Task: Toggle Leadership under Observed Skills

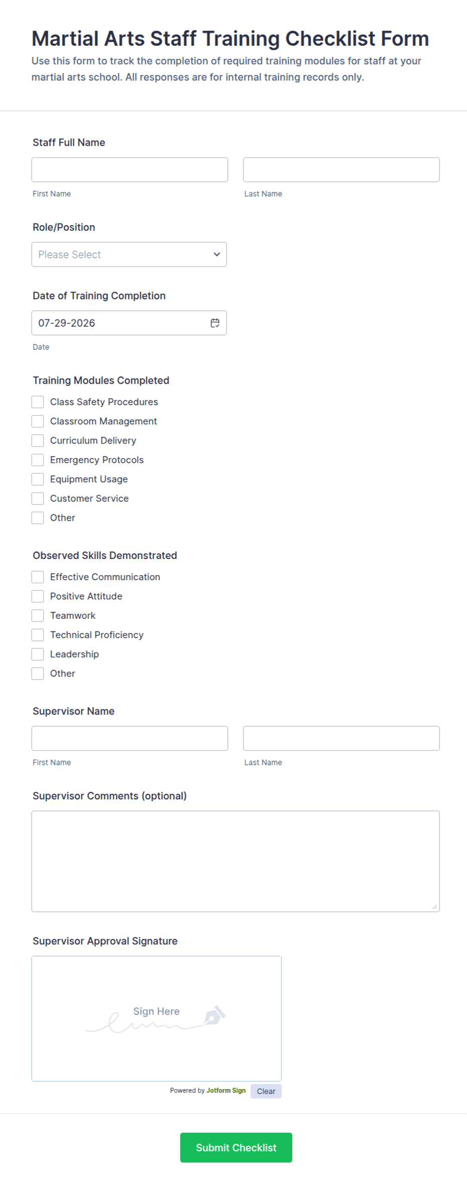Action: pyautogui.click(x=38, y=654)
